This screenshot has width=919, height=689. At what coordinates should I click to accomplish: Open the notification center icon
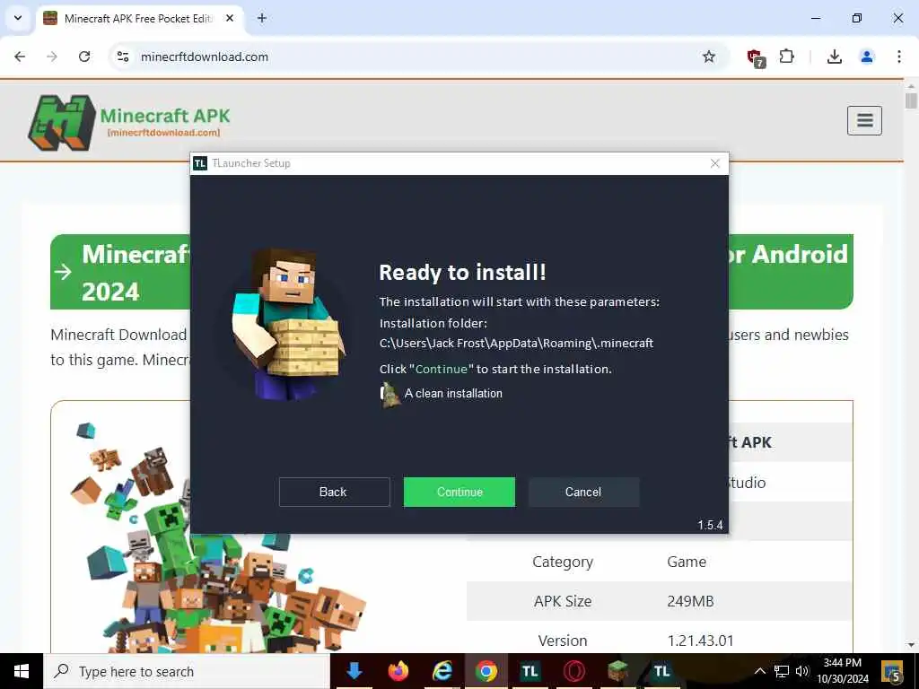(x=892, y=671)
